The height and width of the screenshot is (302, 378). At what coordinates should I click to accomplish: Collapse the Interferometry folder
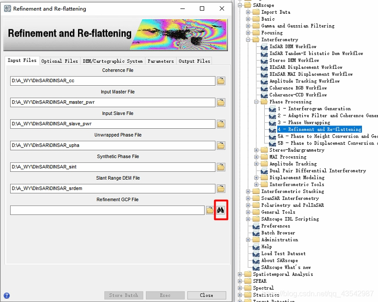(248, 40)
